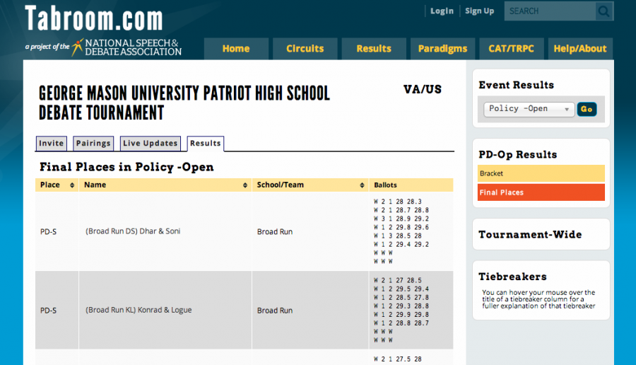Open the Circuits menu
Screen dimensions: 636x365
click(x=305, y=49)
